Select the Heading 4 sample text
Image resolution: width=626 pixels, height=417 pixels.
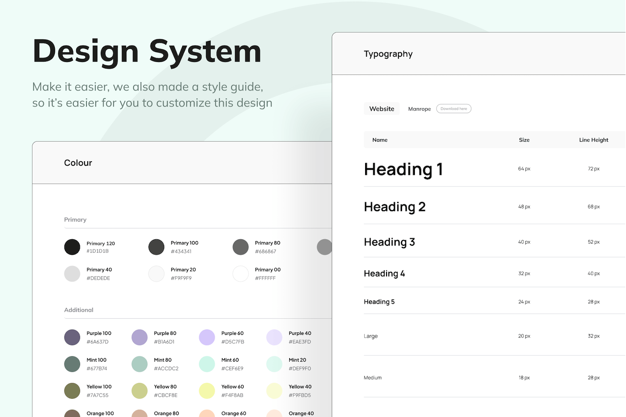coord(384,274)
